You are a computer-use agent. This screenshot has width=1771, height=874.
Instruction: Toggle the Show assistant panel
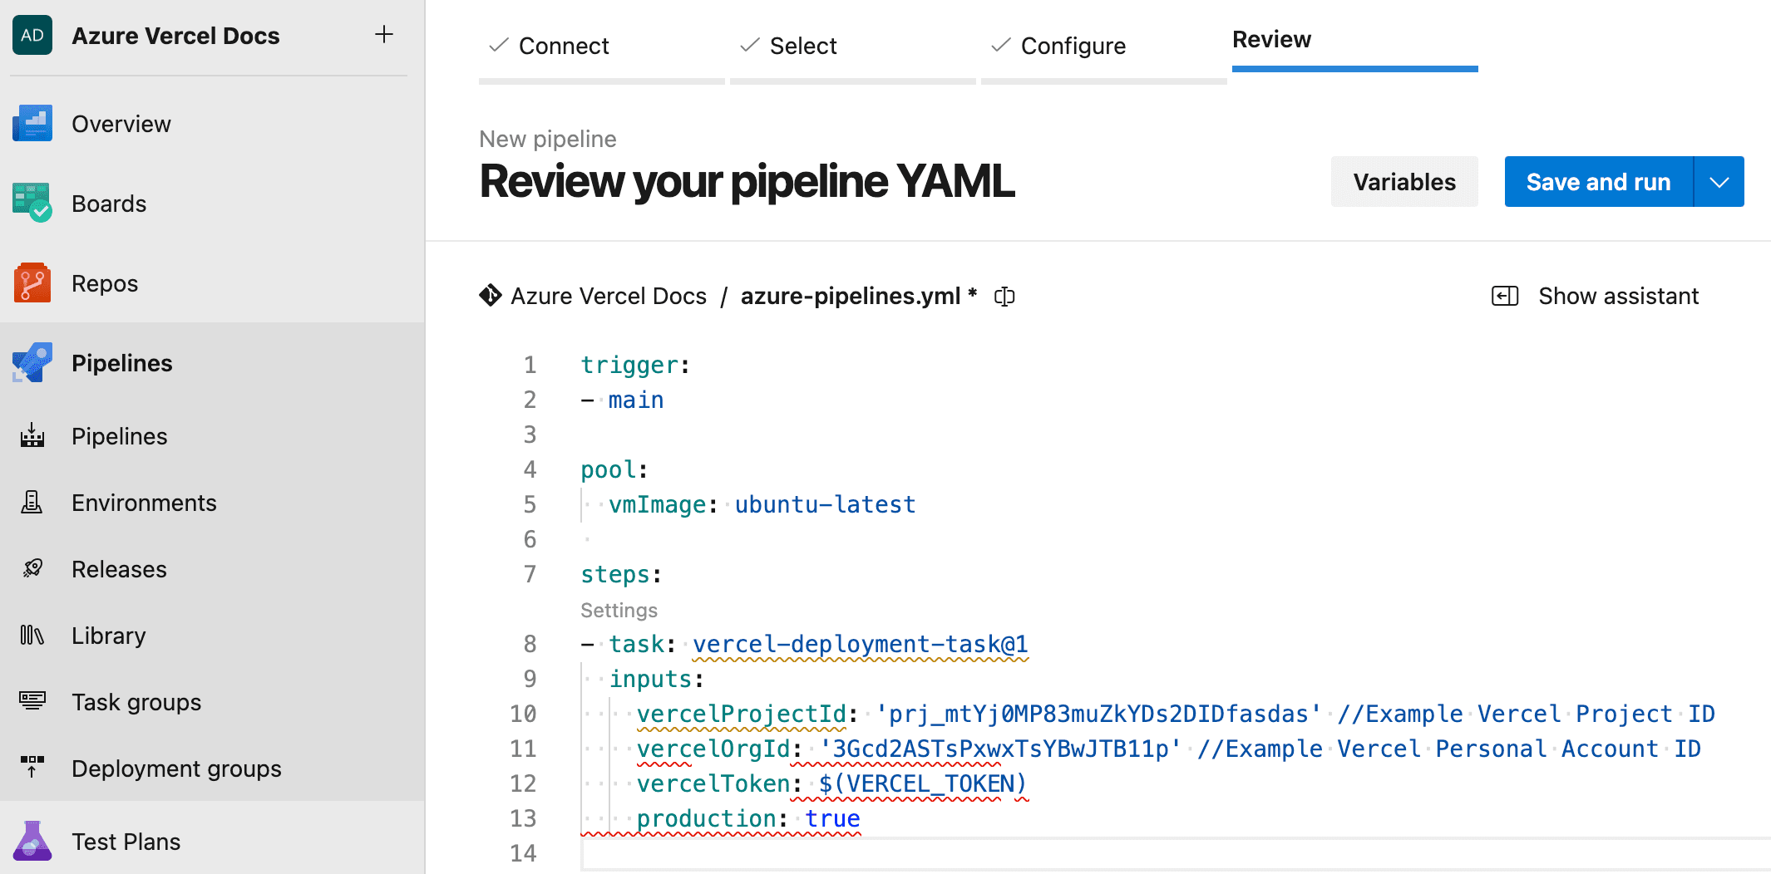[1595, 296]
